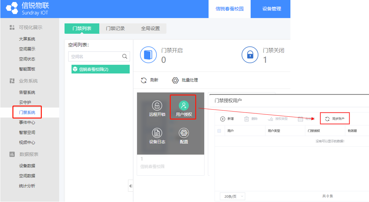Click the 业务系统 section icon
The image size is (369, 202).
[x=12, y=81]
